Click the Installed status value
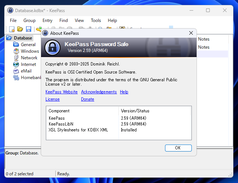Screen dimensions: 238x183 [x=129, y=130]
